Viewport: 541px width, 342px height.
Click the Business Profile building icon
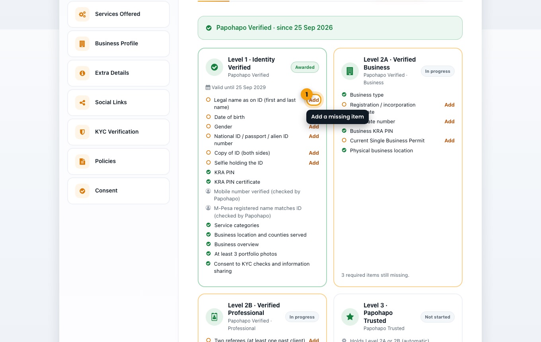[82, 44]
